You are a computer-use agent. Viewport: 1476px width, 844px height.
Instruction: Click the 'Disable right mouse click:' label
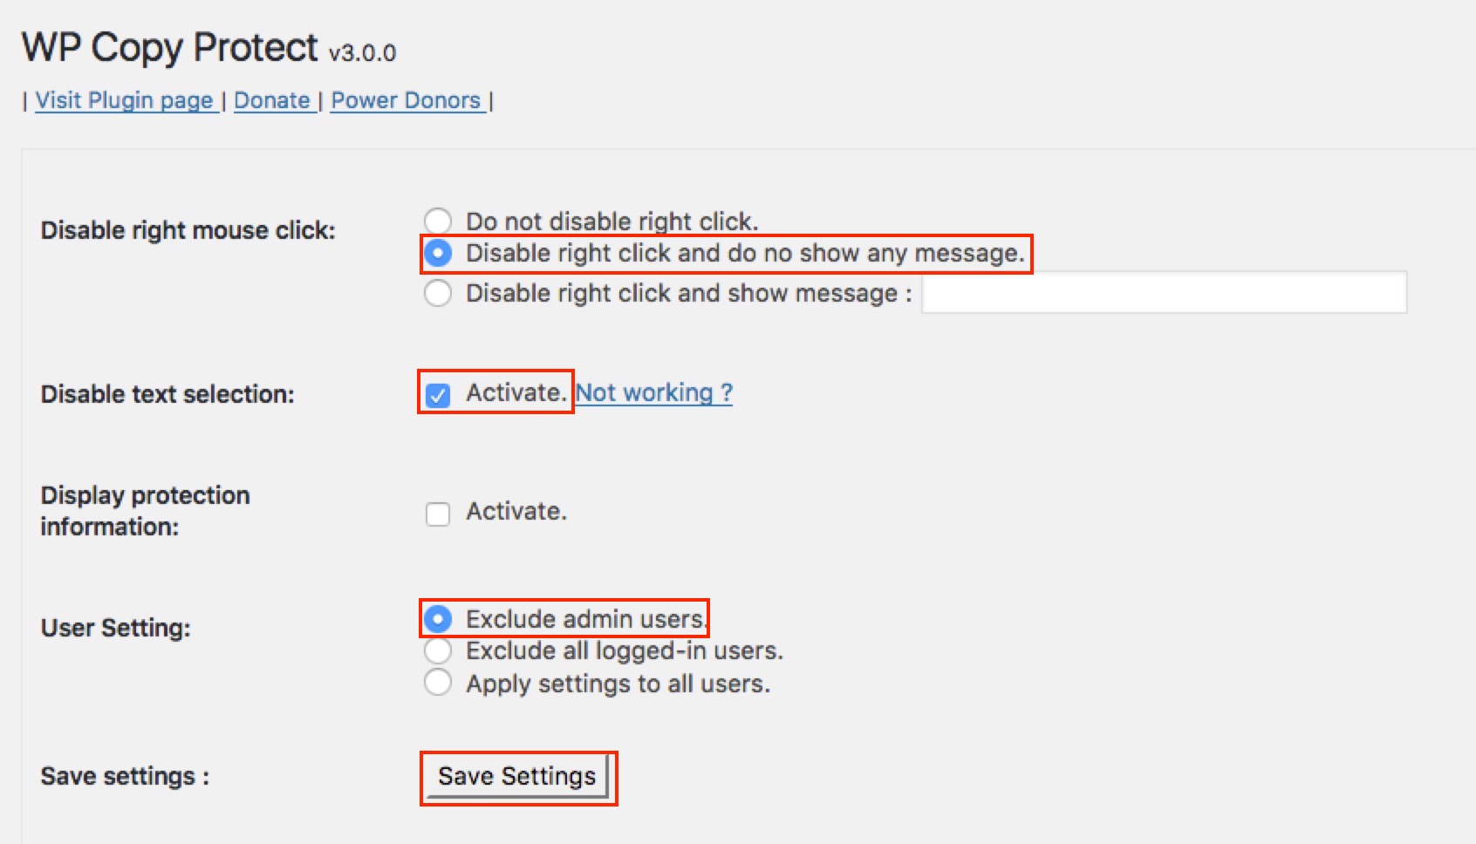(x=188, y=230)
